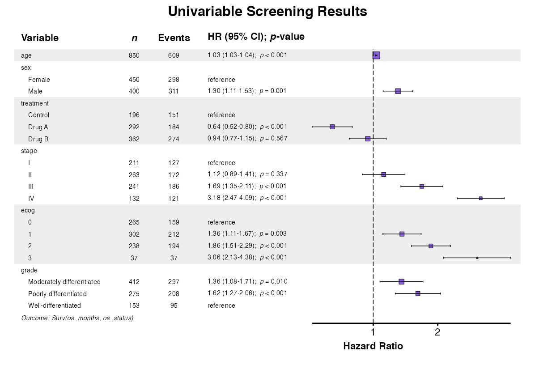This screenshot has height=365, width=535.
Task: Select the stage IV hazard ratio marker
Action: coord(481,198)
